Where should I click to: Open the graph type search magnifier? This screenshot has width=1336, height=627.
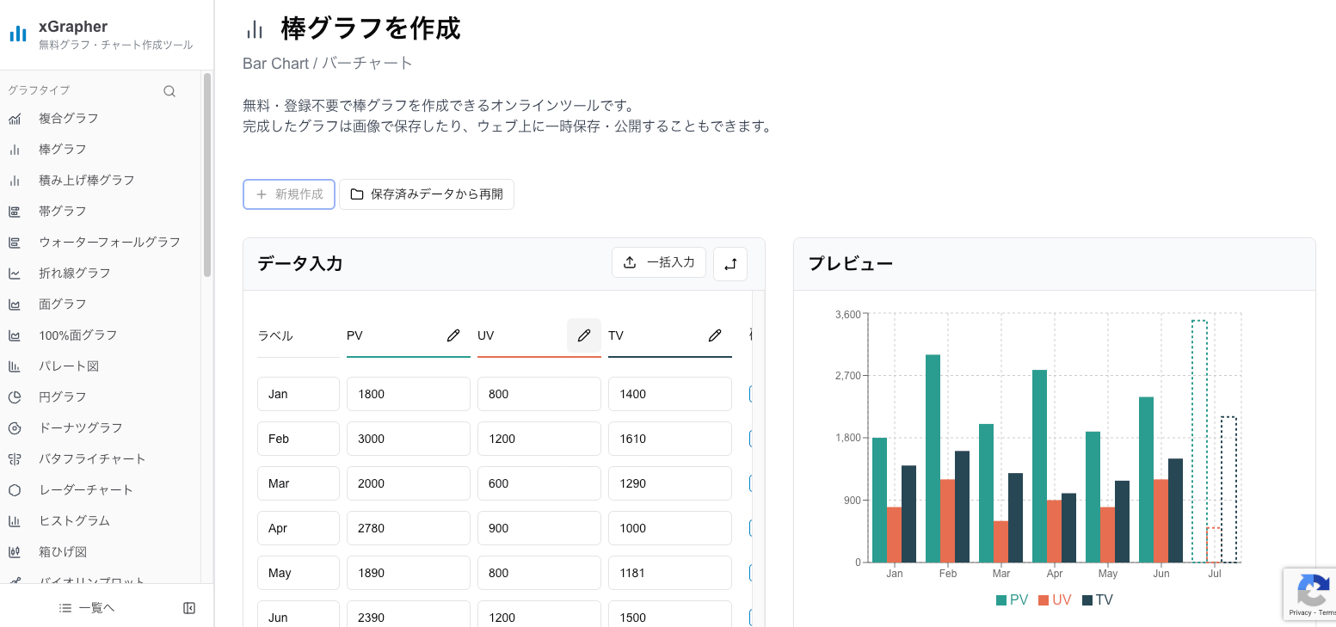[x=169, y=90]
